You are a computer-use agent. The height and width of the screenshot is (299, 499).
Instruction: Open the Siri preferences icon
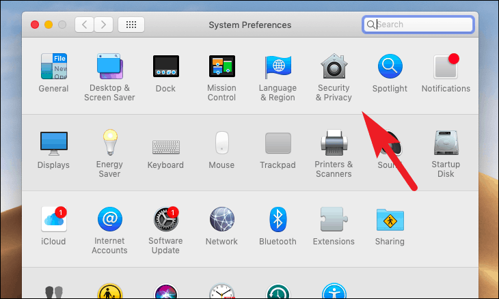click(x=166, y=290)
